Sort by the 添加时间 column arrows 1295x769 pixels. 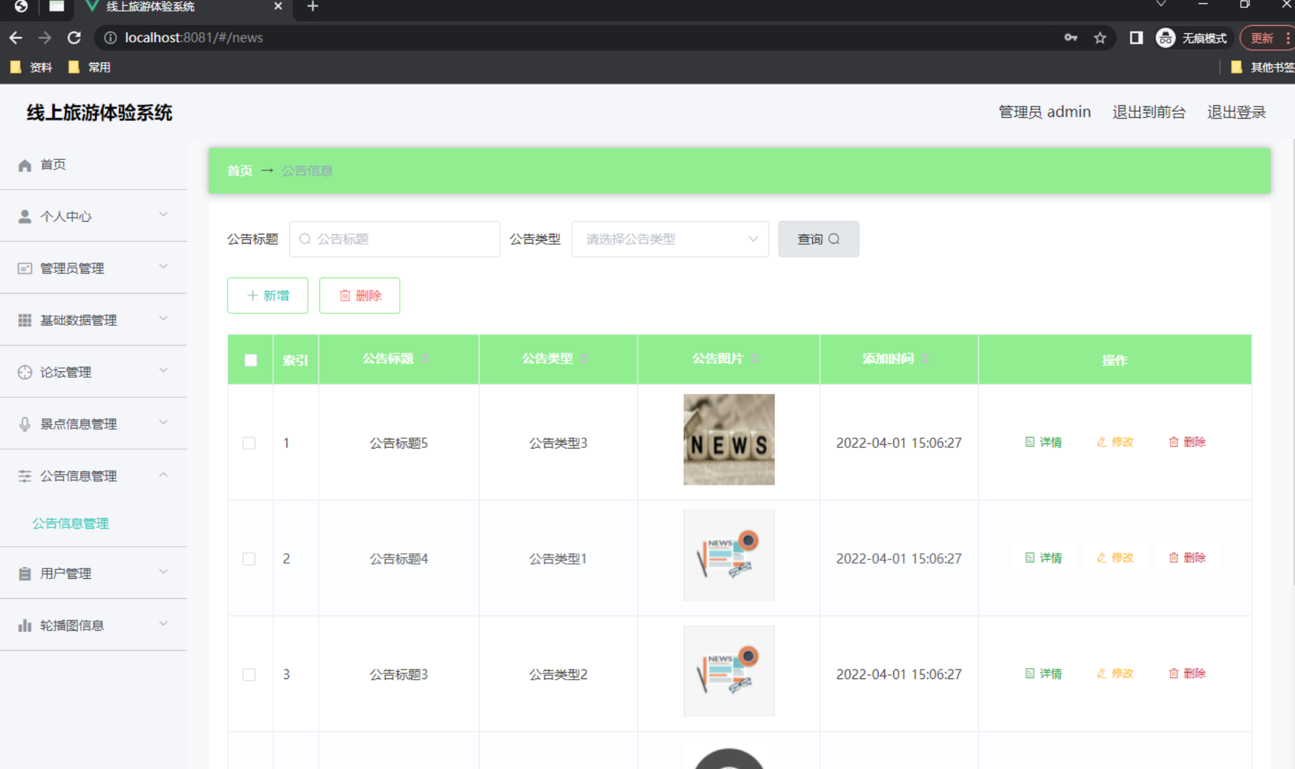click(925, 358)
